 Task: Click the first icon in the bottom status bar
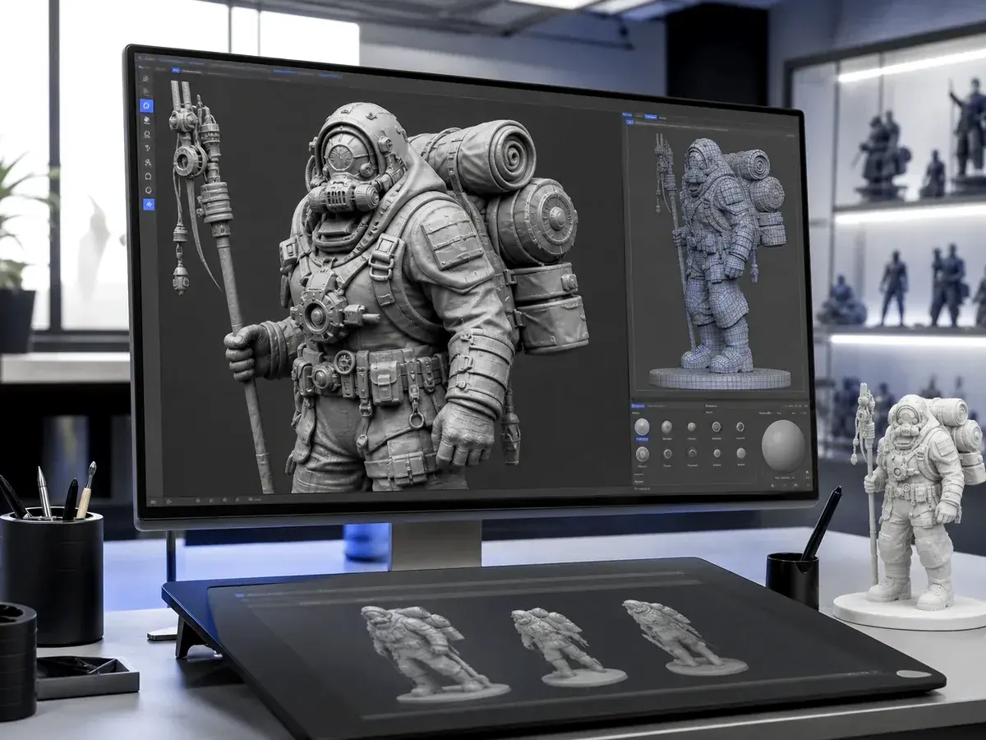[153, 502]
